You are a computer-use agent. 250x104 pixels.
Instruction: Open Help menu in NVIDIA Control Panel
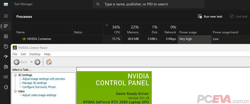[47, 54]
